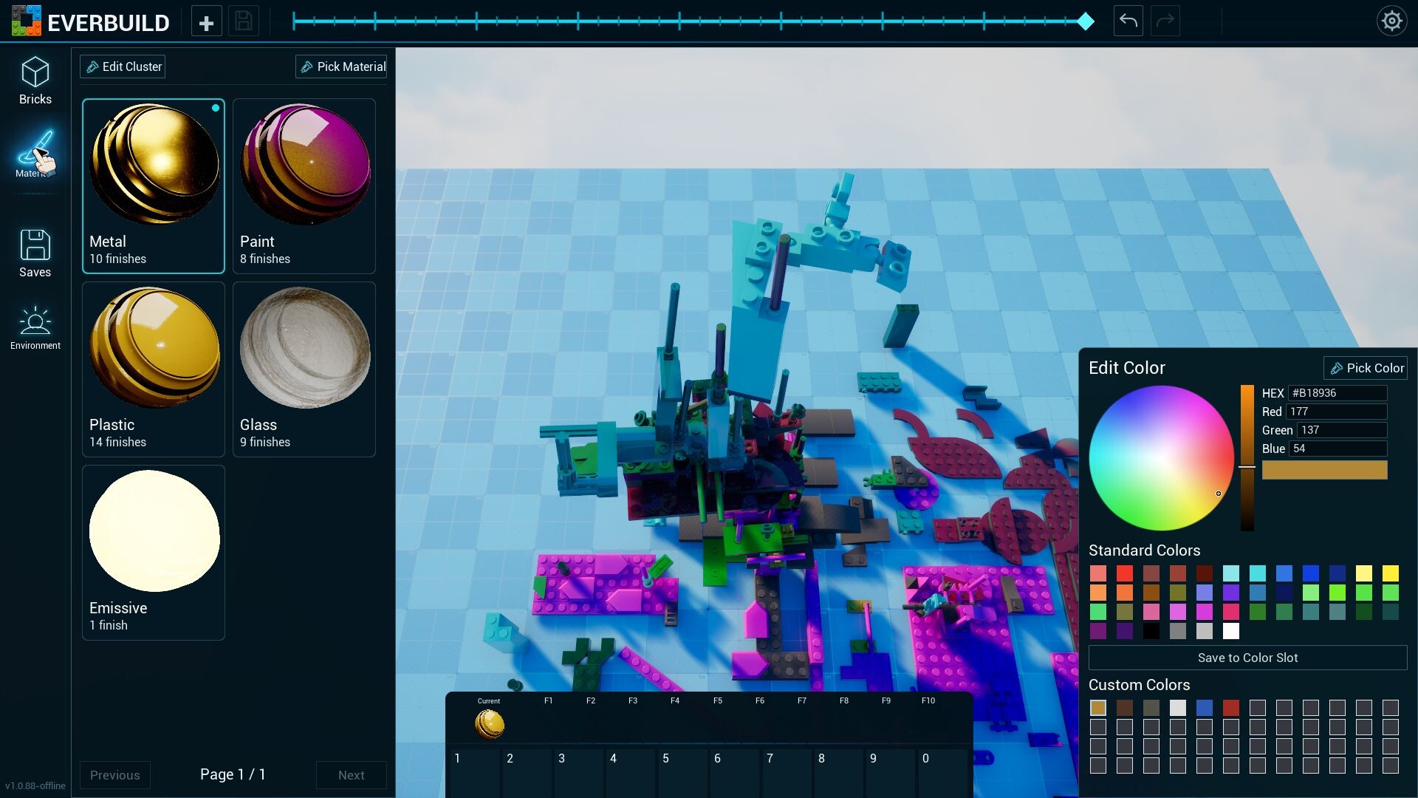The width and height of the screenshot is (1418, 798).
Task: Click the current gold material in hotbar
Action: (x=489, y=724)
